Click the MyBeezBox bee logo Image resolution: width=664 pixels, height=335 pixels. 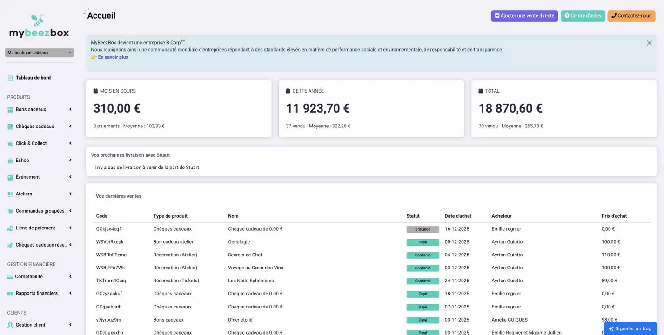(x=39, y=26)
